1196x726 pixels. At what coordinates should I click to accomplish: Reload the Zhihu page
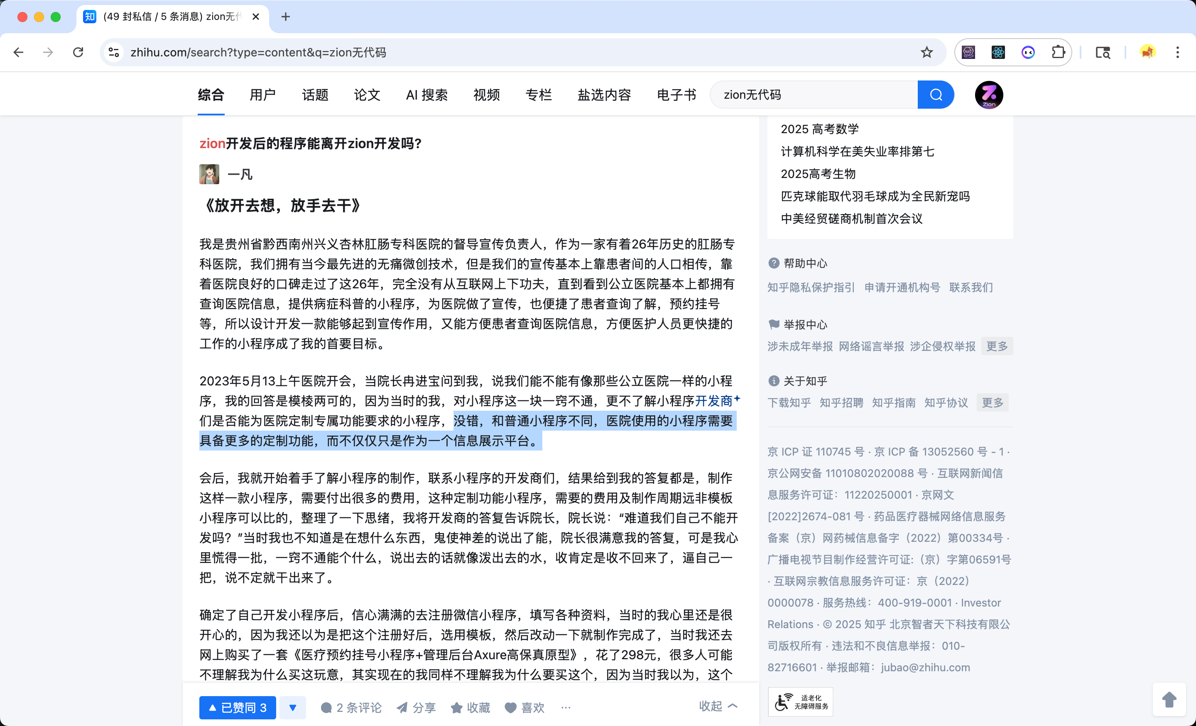[x=78, y=52]
